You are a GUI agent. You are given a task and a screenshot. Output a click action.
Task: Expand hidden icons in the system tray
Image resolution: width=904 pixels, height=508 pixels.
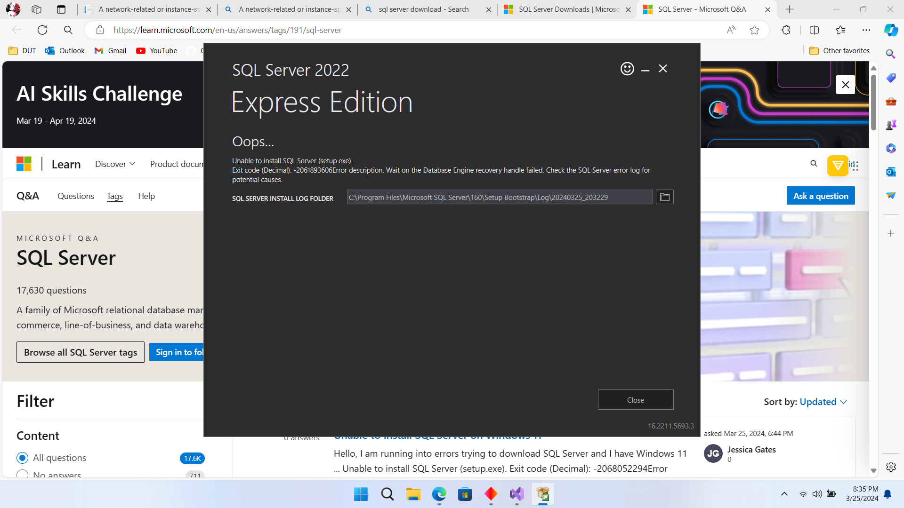tap(784, 494)
